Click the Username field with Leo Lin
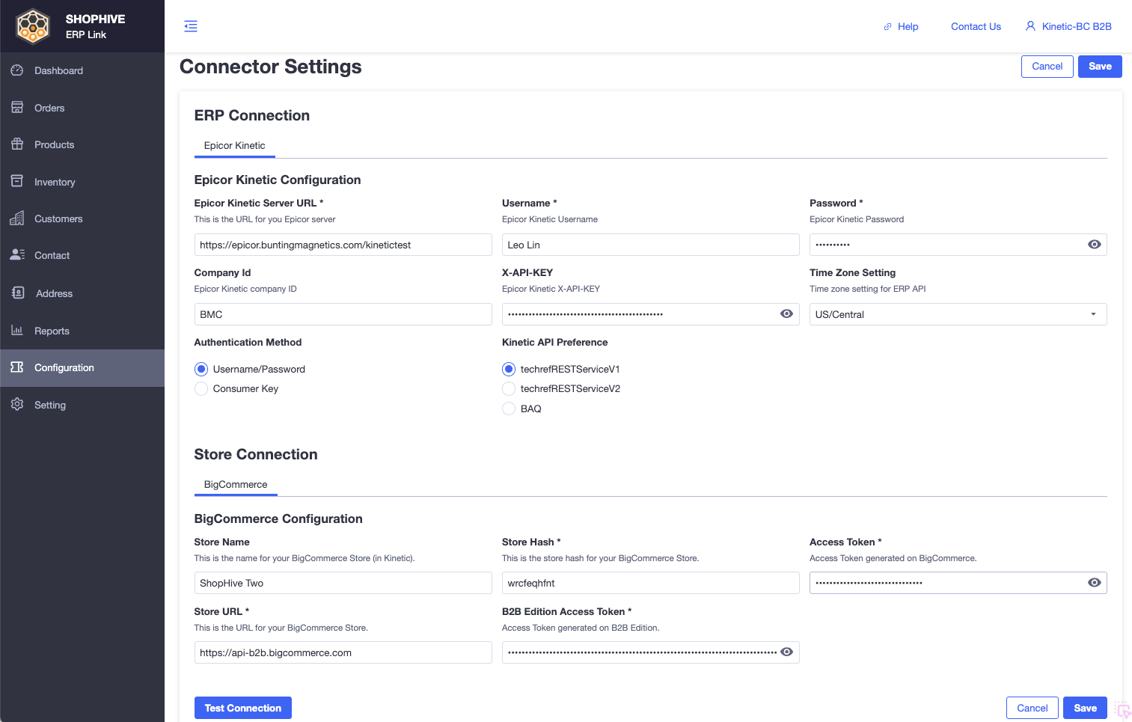 [x=650, y=245]
